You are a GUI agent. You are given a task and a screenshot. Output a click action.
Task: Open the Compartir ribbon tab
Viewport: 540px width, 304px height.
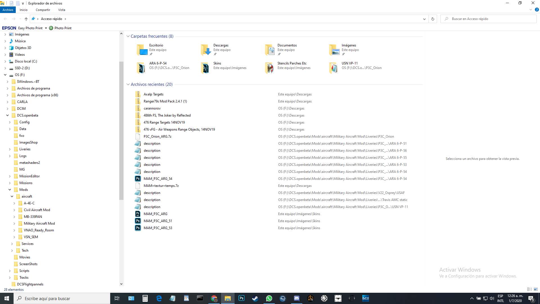pos(43,10)
